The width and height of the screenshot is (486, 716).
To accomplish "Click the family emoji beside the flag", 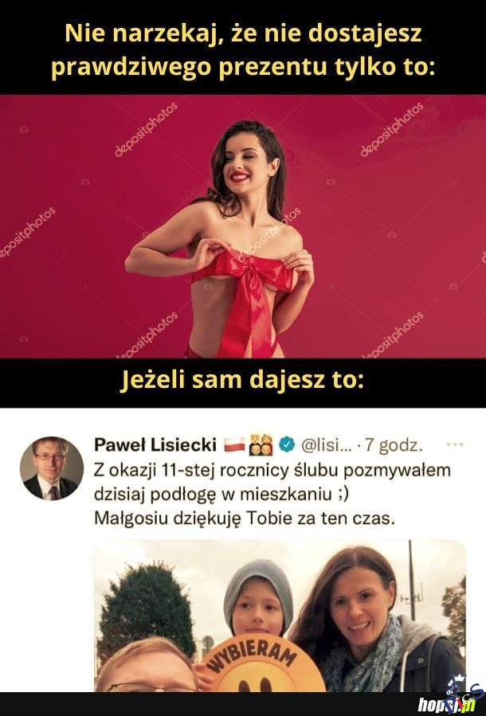I will (x=261, y=444).
